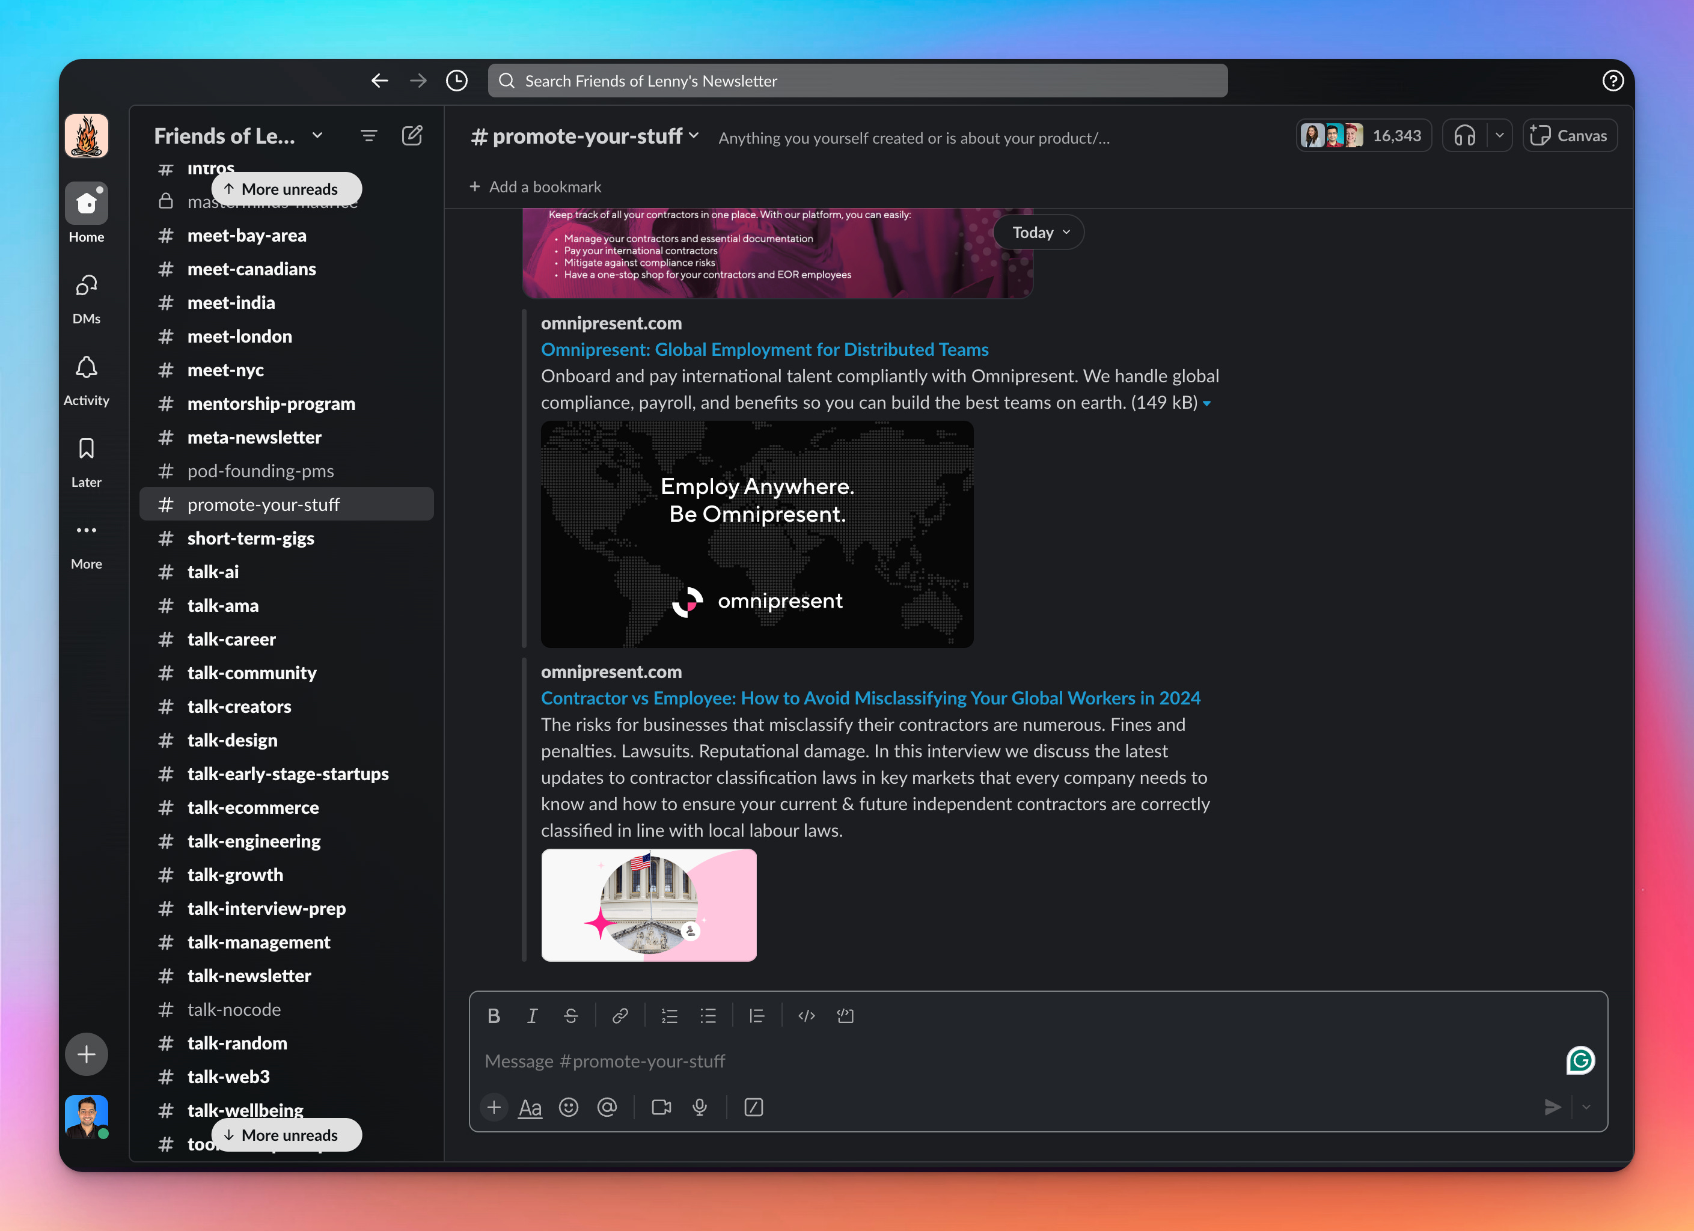Viewport: 1694px width, 1231px height.
Task: Open the pod-founding-pms channel
Action: pyautogui.click(x=286, y=471)
